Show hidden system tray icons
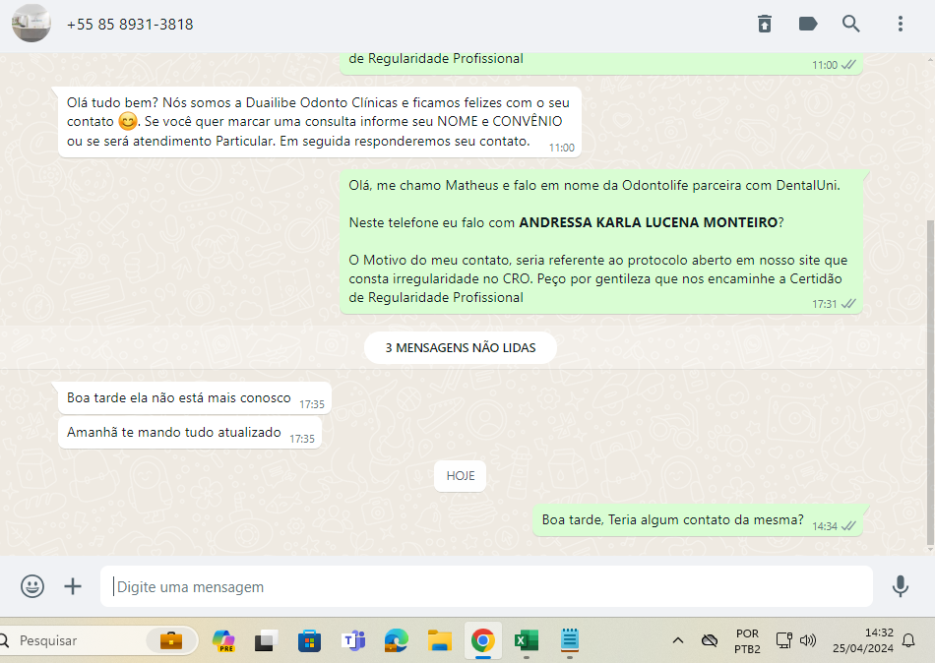Image resolution: width=935 pixels, height=663 pixels. (x=678, y=641)
